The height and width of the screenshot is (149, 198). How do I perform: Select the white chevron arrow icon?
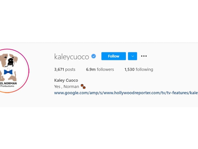pos(133,56)
